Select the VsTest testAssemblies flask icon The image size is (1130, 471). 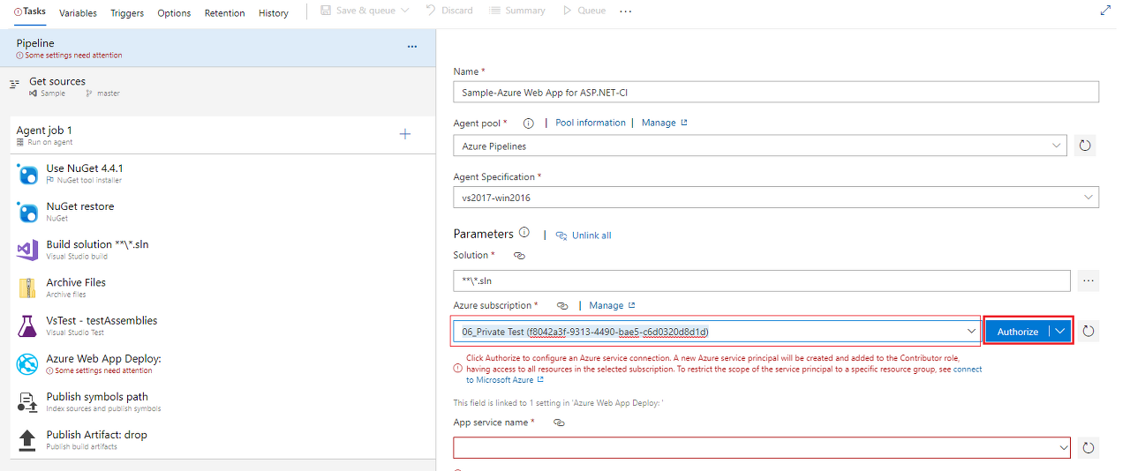coord(26,325)
